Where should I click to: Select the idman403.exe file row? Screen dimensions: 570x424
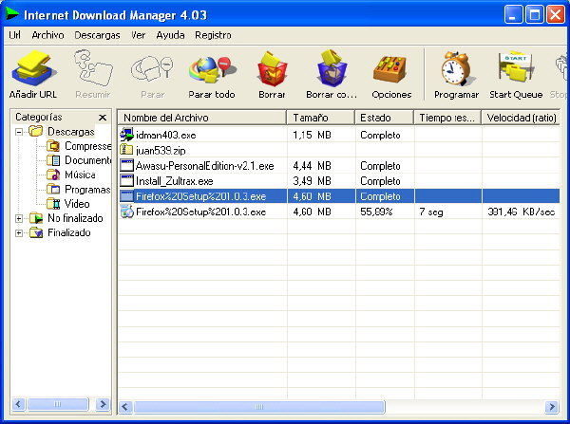coord(339,135)
